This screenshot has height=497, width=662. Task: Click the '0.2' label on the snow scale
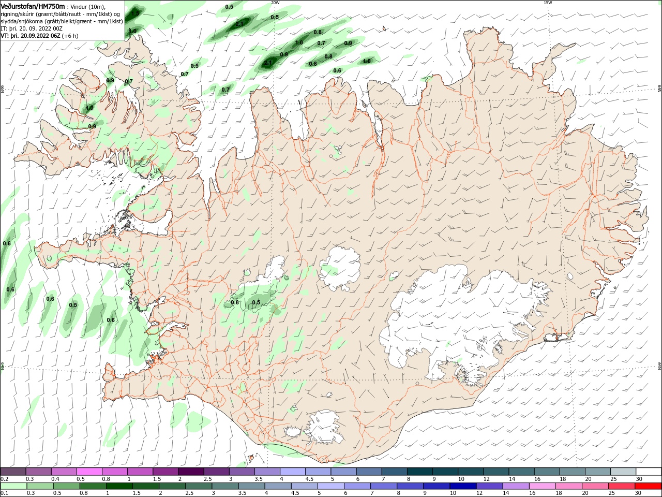pyautogui.click(x=5, y=479)
